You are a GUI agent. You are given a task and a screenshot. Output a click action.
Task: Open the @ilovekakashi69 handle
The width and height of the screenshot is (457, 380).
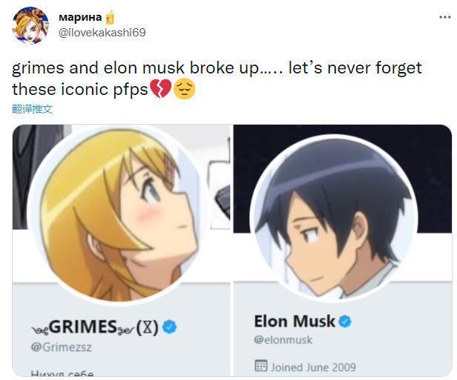click(101, 32)
